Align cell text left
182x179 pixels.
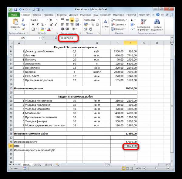point(62,25)
